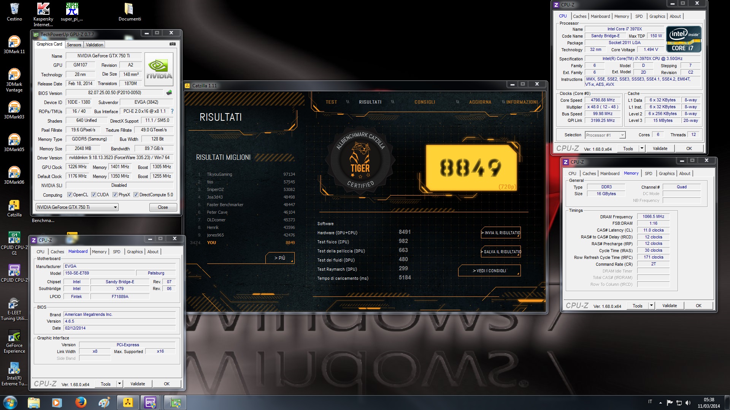
Task: Open the CPUID CPU-Z G1 desktop icon
Action: [x=14, y=243]
